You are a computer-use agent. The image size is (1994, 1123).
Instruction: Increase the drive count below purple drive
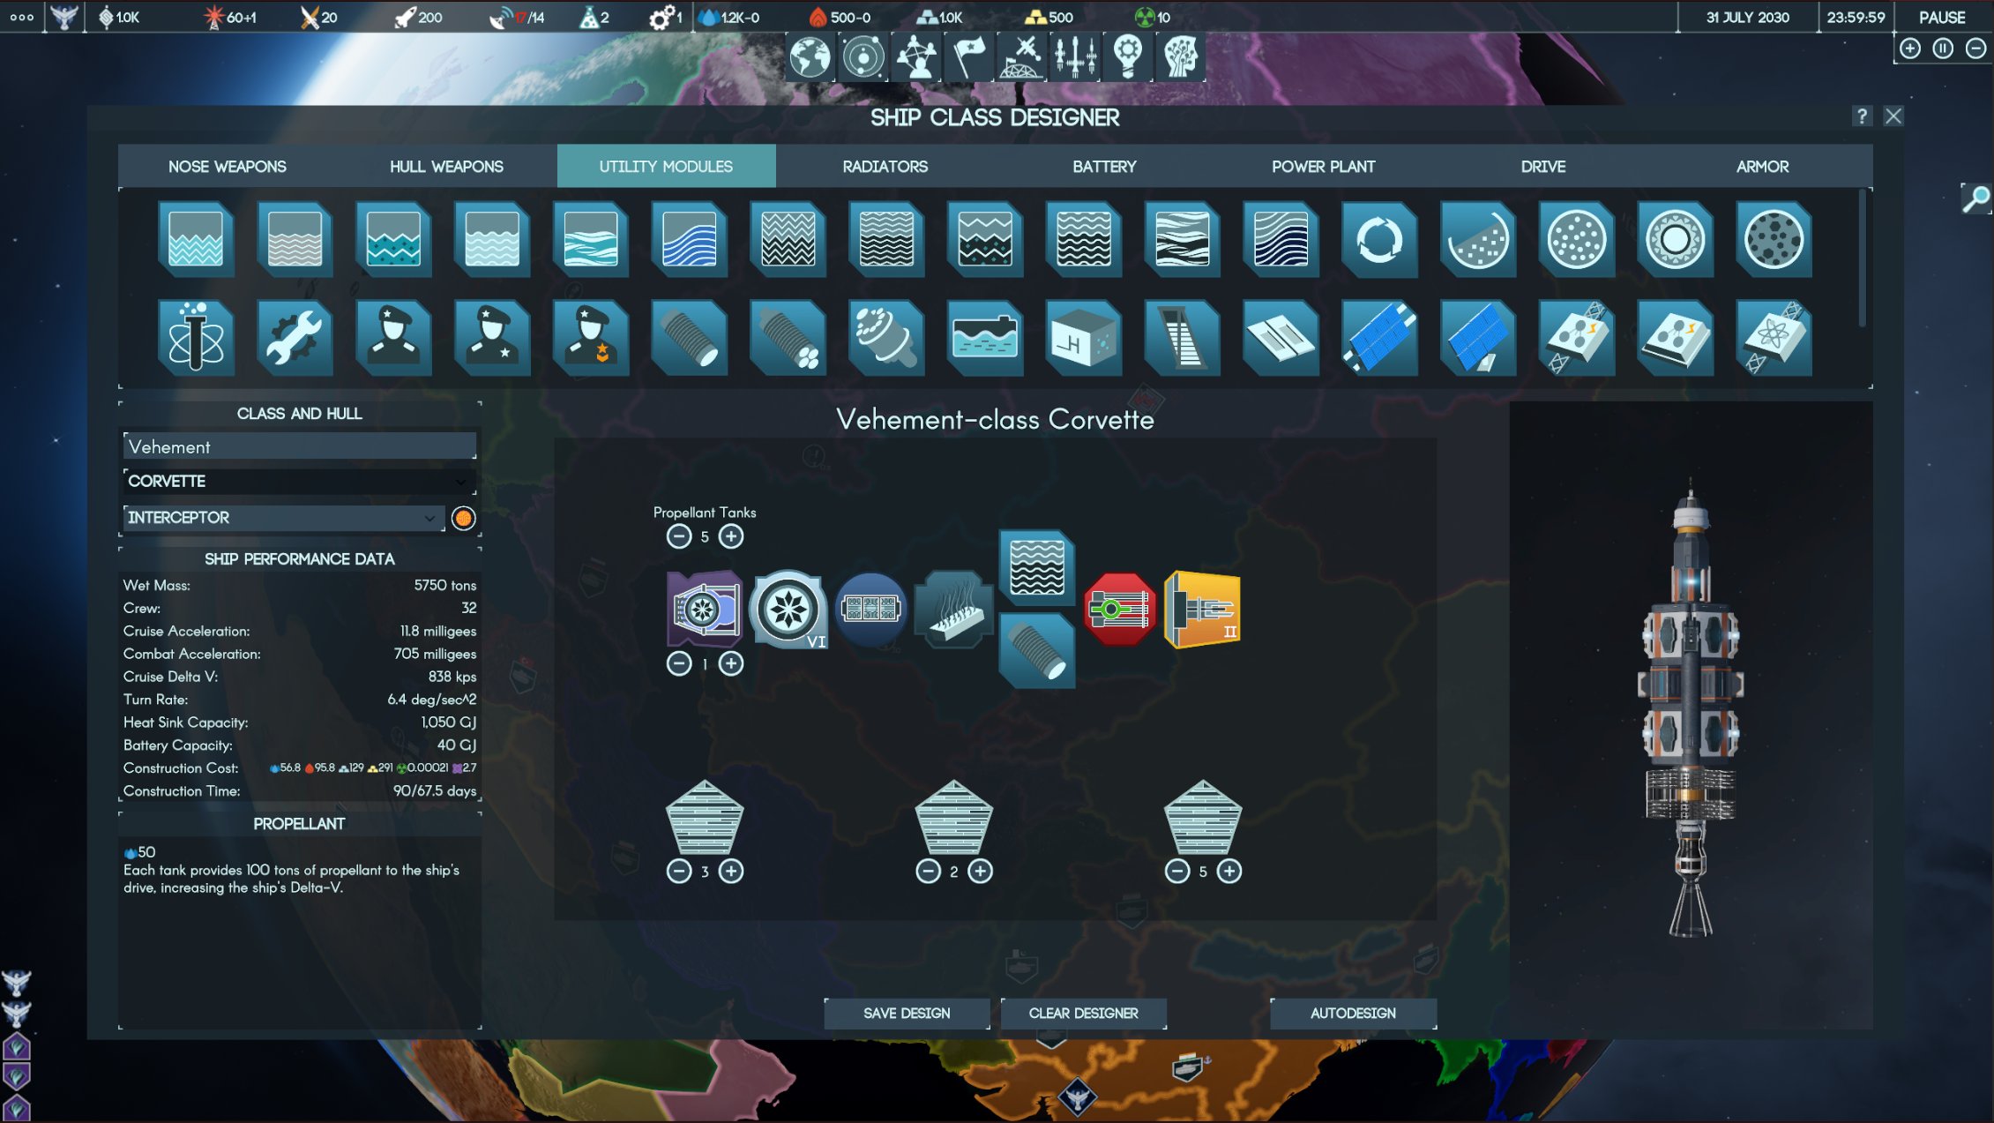[x=731, y=663]
